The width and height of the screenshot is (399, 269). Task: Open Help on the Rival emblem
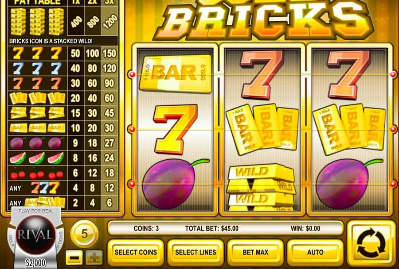(11, 242)
